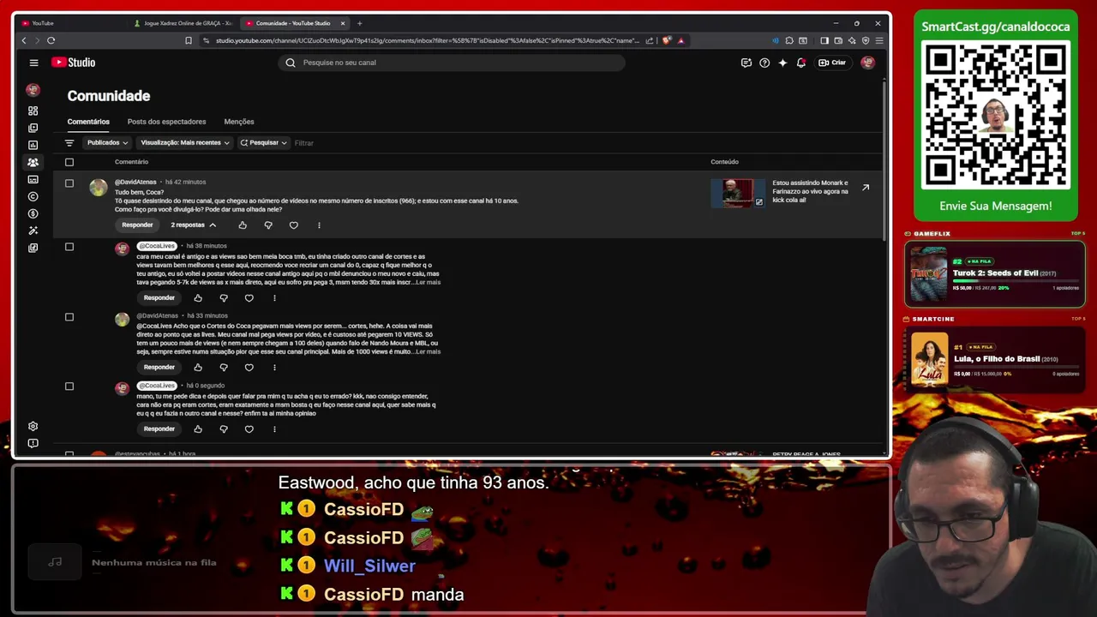Click the channel avatar in the sidebar

pyautogui.click(x=33, y=89)
